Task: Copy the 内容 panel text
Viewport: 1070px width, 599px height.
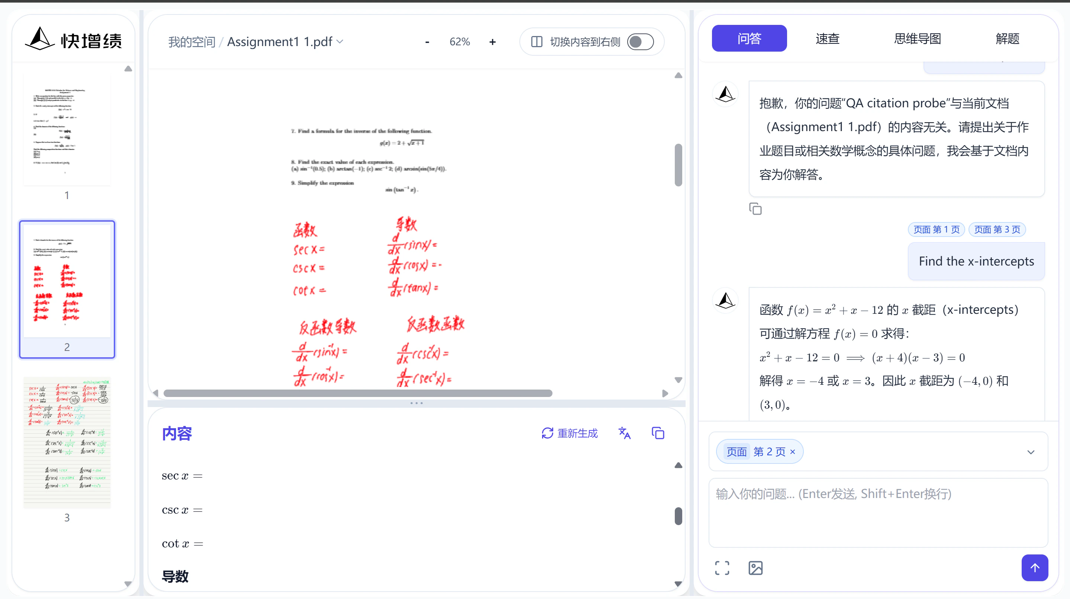Action: (x=658, y=433)
